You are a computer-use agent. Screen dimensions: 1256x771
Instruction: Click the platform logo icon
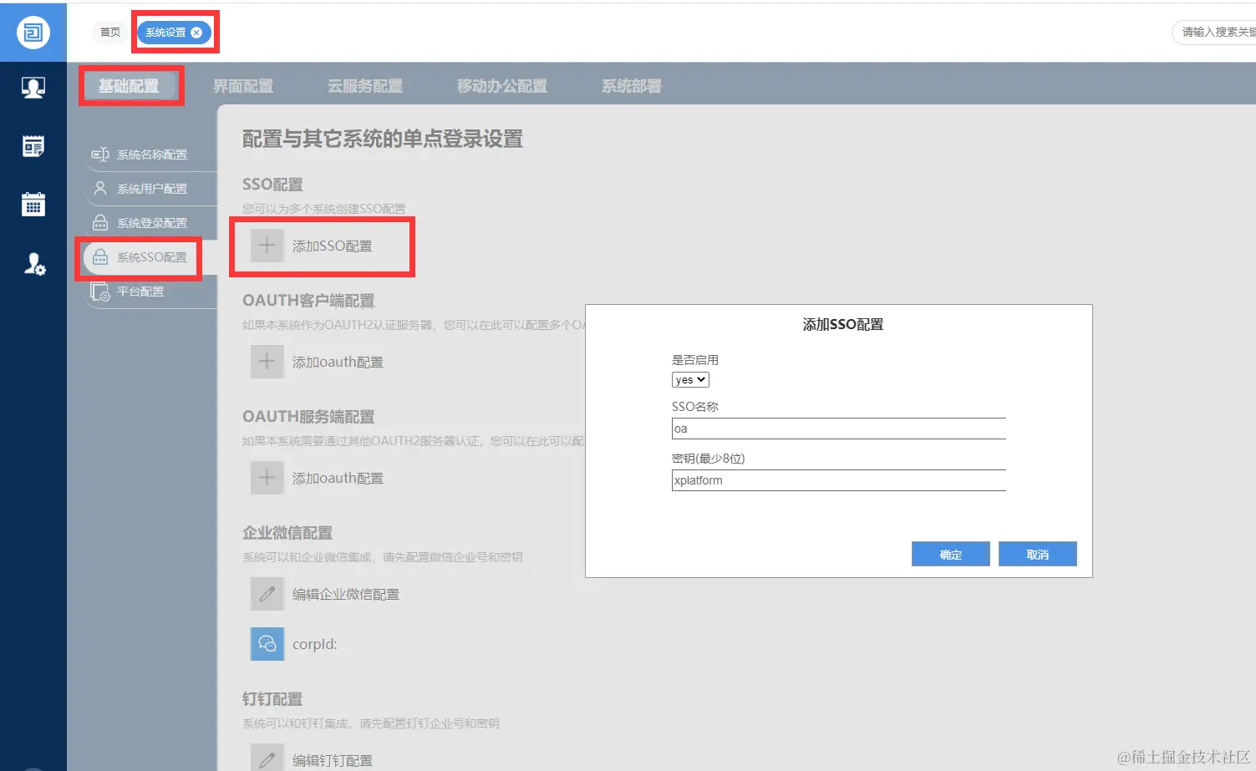(x=33, y=33)
